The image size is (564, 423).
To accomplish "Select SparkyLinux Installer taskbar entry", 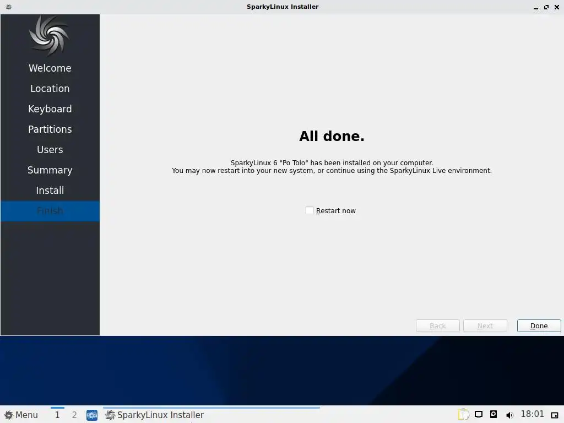I will tap(211, 415).
